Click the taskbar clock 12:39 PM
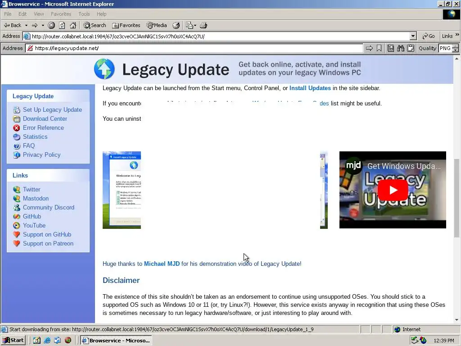Image resolution: width=461 pixels, height=346 pixels. (444, 341)
